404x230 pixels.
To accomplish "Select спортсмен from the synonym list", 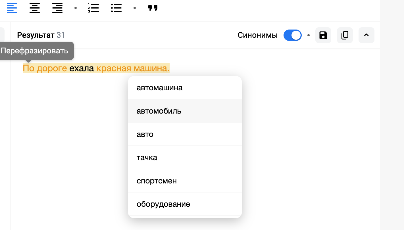I will (157, 181).
